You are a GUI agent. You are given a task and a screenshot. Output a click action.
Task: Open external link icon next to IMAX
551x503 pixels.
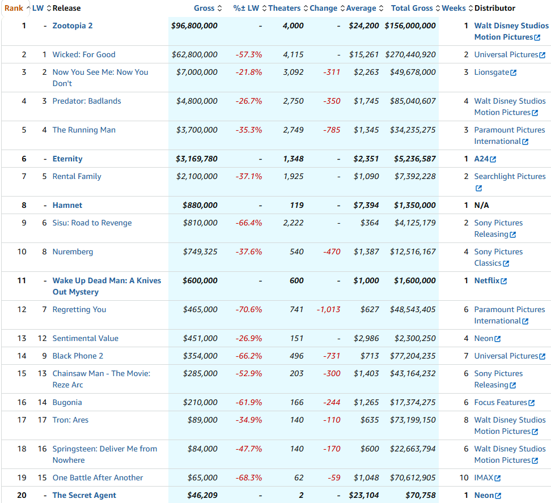(x=497, y=479)
